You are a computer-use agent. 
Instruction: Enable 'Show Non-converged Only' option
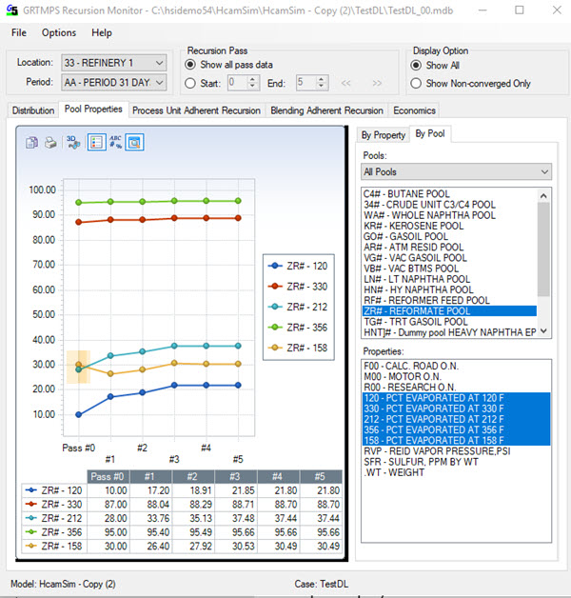click(x=416, y=83)
